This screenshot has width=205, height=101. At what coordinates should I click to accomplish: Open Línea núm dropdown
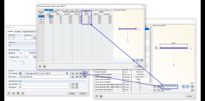coord(31,38)
